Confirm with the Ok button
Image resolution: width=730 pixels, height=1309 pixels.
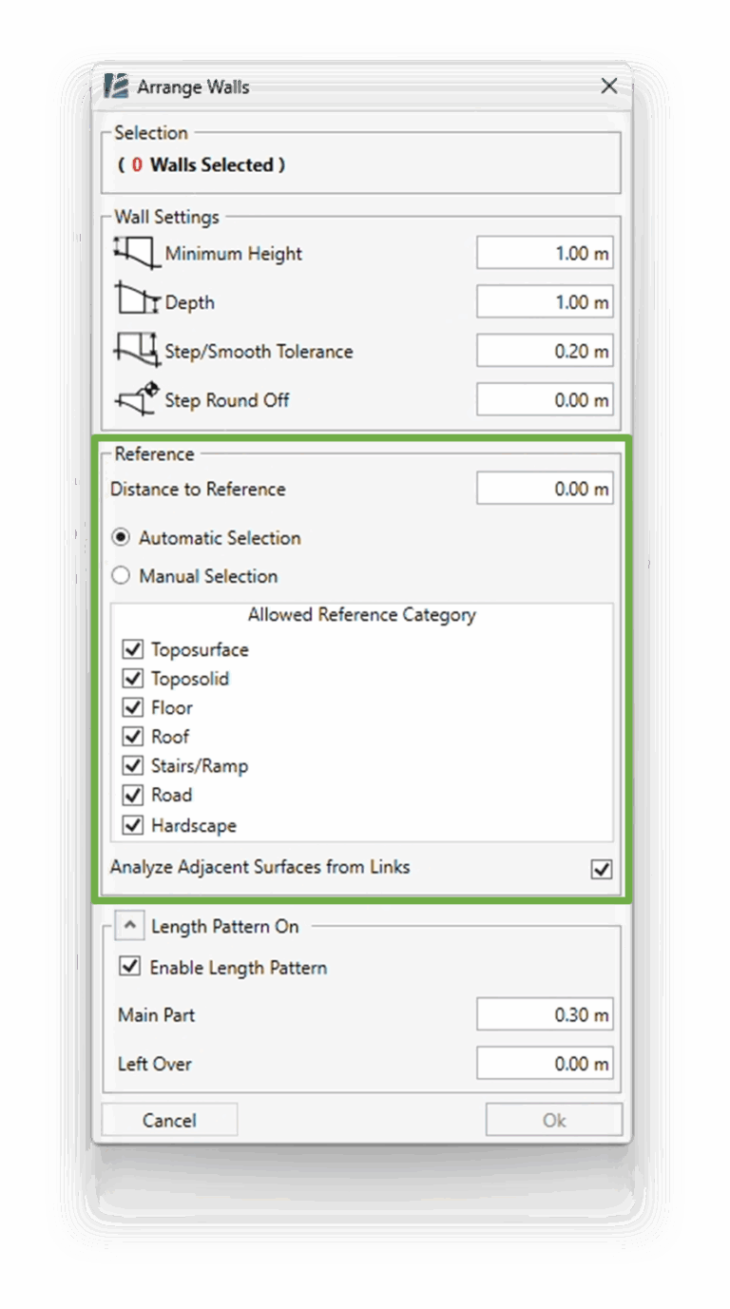click(554, 1120)
